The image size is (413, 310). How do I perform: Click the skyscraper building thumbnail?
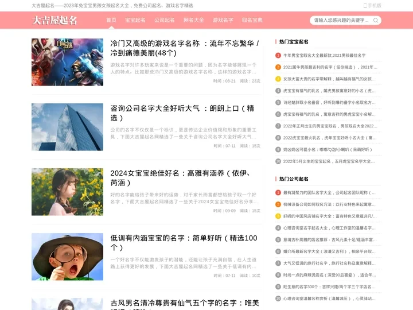(68, 127)
